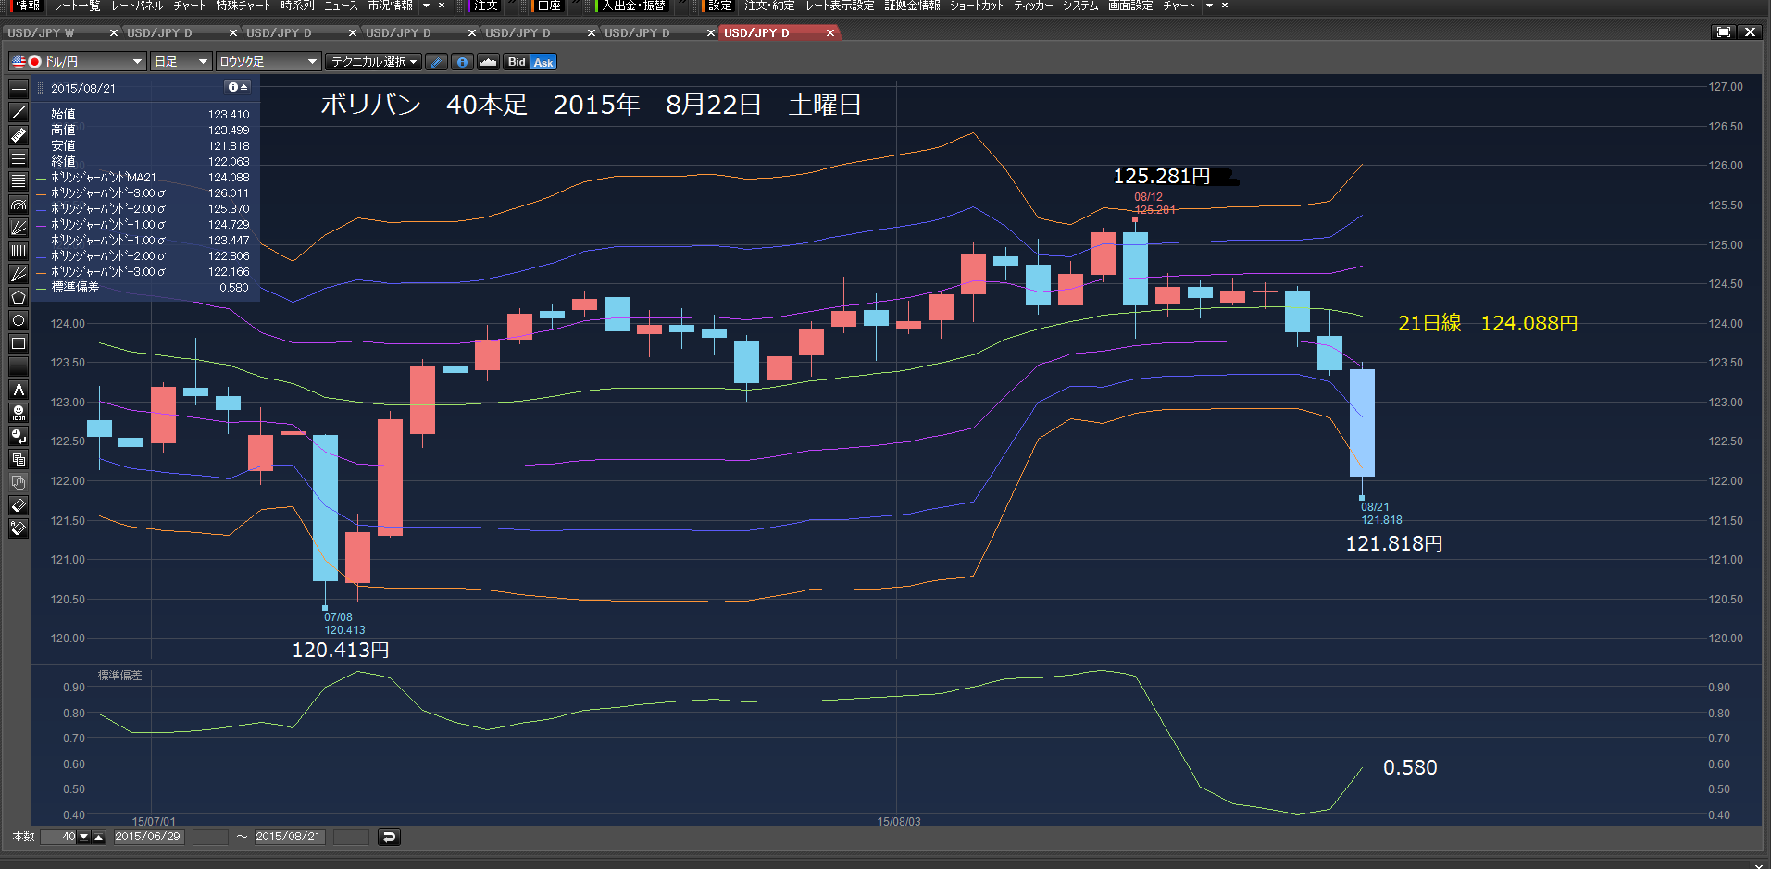The height and width of the screenshot is (869, 1771).
Task: Open the 日足 timeframe dropdown
Action: [x=181, y=62]
